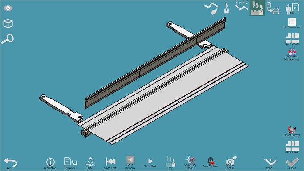Toggle Single Play Mode
The image size is (304, 171).
coord(190,163)
